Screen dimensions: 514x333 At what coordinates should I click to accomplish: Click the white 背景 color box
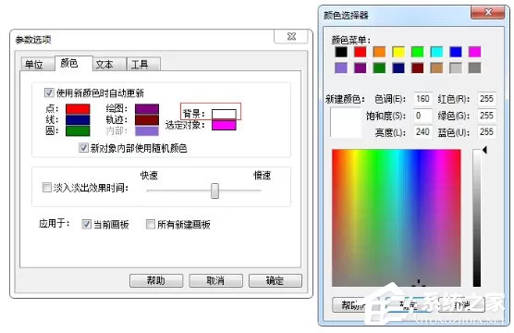click(224, 114)
